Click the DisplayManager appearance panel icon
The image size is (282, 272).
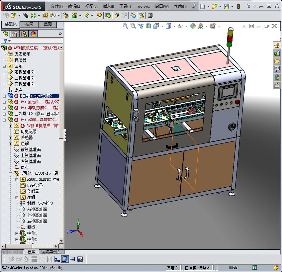(x=33, y=34)
